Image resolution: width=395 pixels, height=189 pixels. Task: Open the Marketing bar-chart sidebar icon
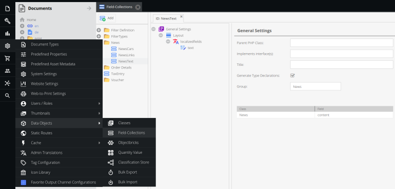tap(8, 33)
